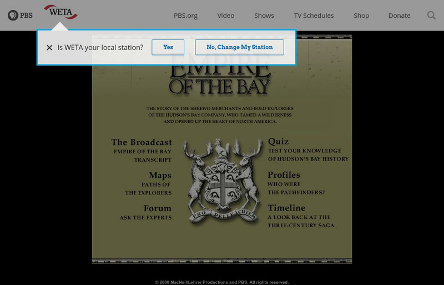
Task: Click the WETA station logo
Action: pos(60,12)
